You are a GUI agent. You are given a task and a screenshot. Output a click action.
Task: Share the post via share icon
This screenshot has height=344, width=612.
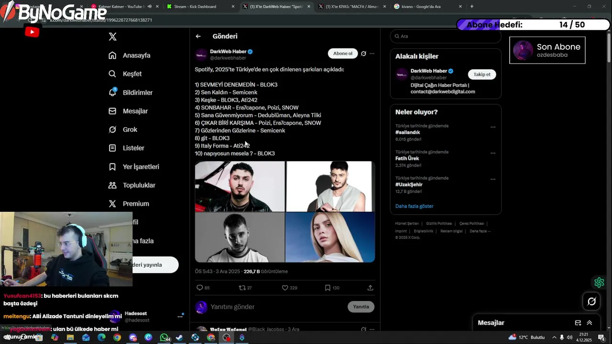[370, 288]
